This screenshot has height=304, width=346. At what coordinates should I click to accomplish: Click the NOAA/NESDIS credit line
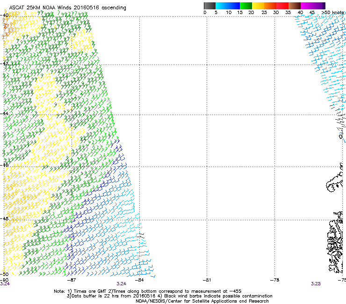[202, 301]
